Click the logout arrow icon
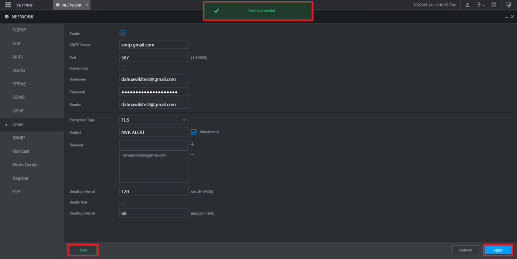The width and height of the screenshot is (517, 259). 479,5
